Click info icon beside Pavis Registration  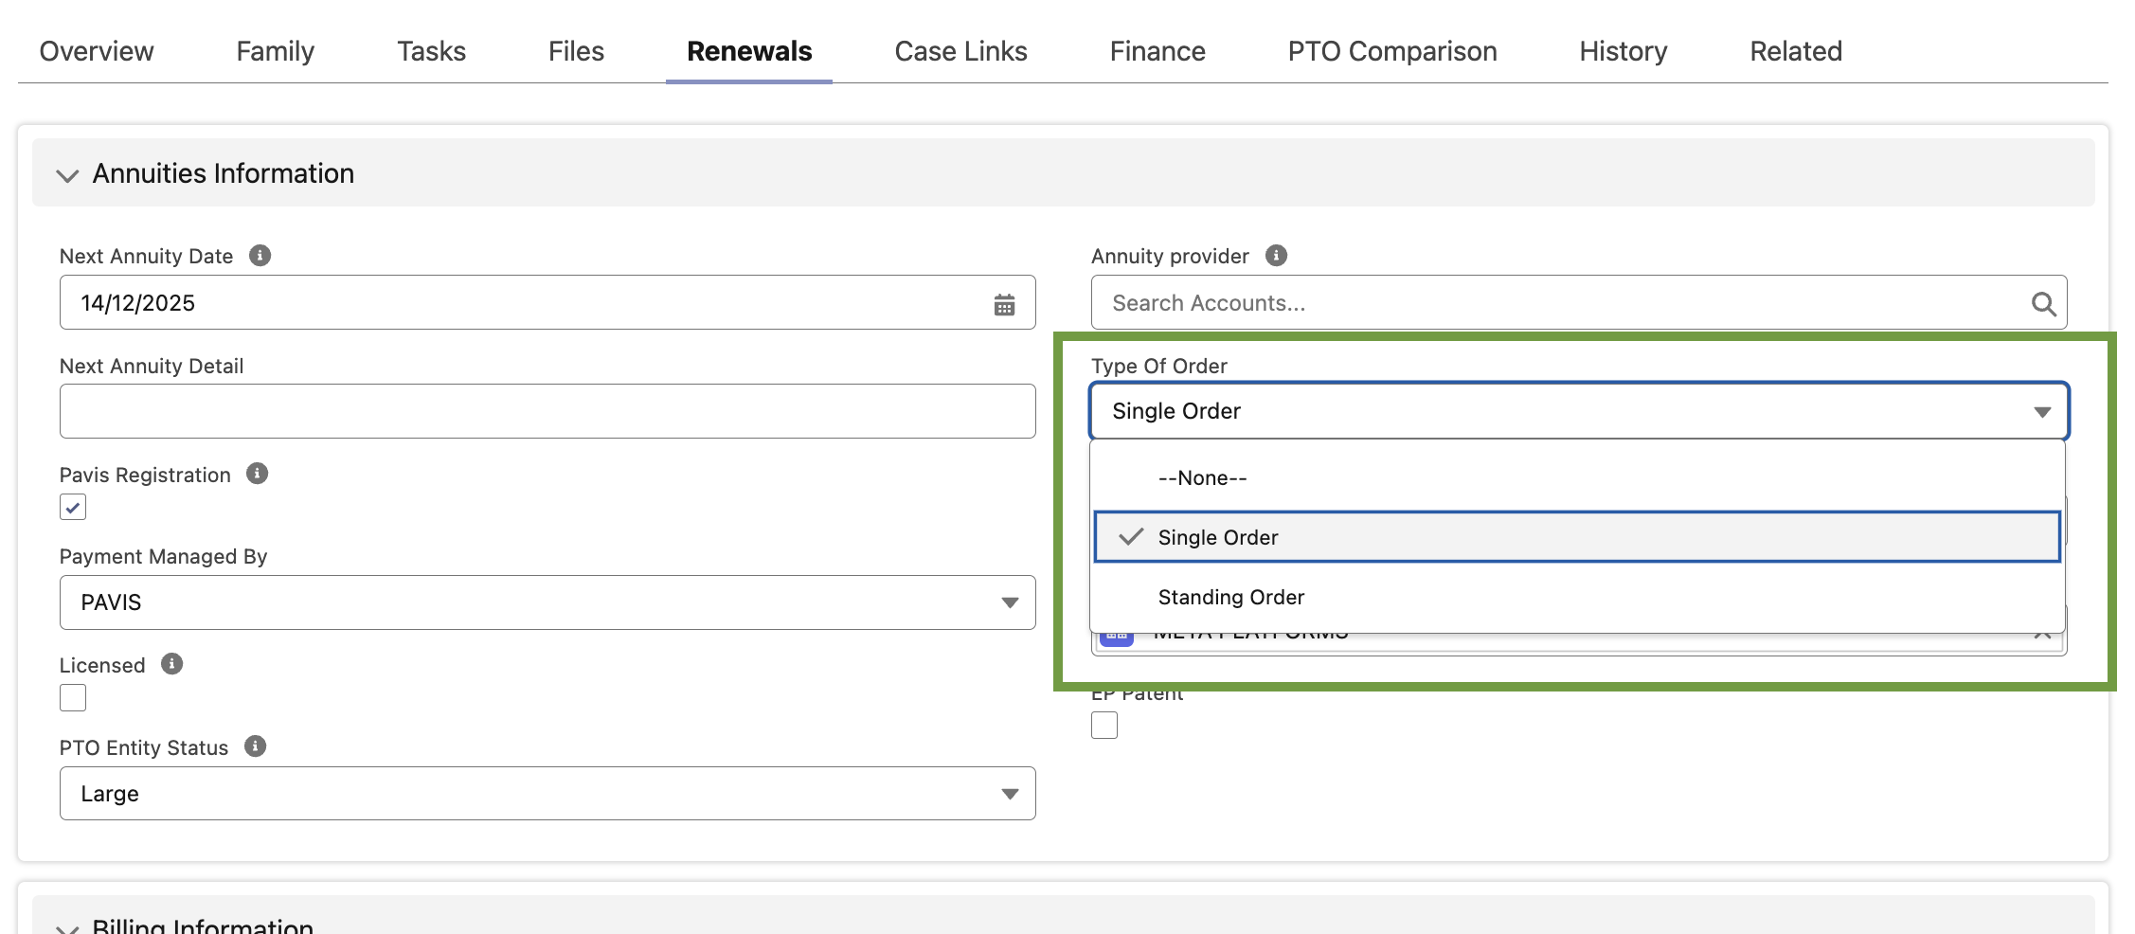coord(257,474)
